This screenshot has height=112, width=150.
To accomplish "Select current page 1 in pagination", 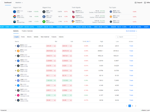I will pyautogui.click(x=130, y=106).
